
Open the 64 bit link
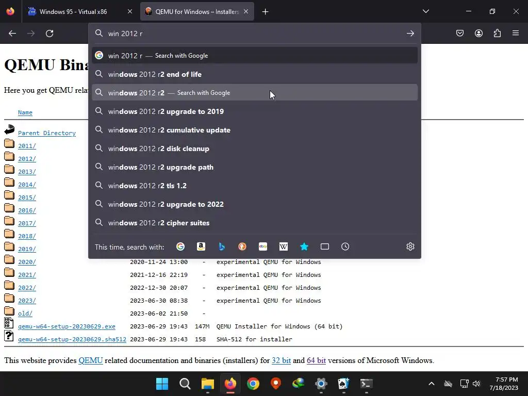click(x=316, y=360)
